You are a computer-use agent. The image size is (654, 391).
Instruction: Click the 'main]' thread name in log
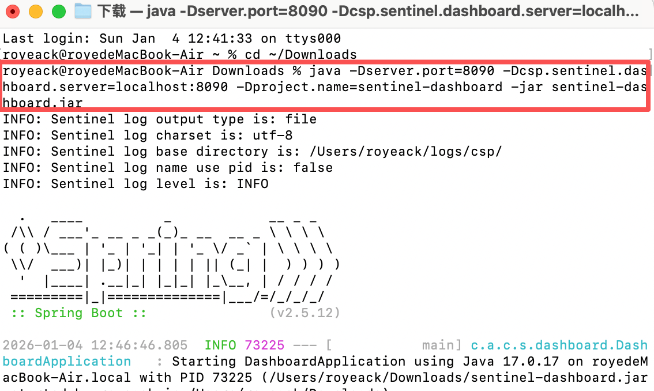[x=442, y=345]
